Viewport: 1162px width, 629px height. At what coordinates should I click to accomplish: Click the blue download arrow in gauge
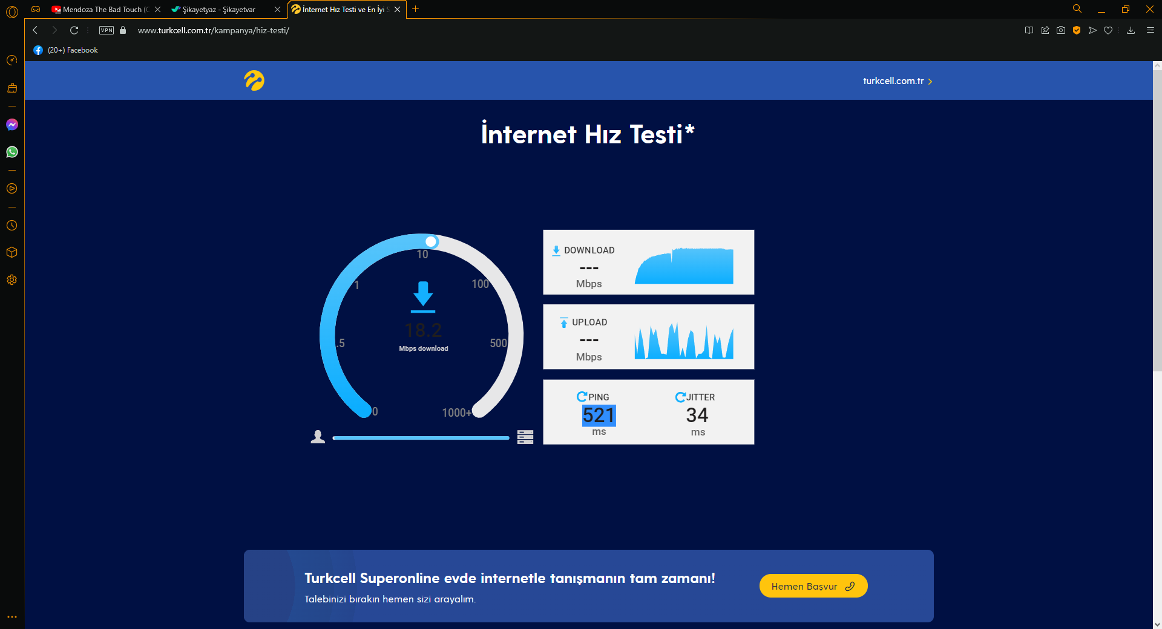point(423,297)
